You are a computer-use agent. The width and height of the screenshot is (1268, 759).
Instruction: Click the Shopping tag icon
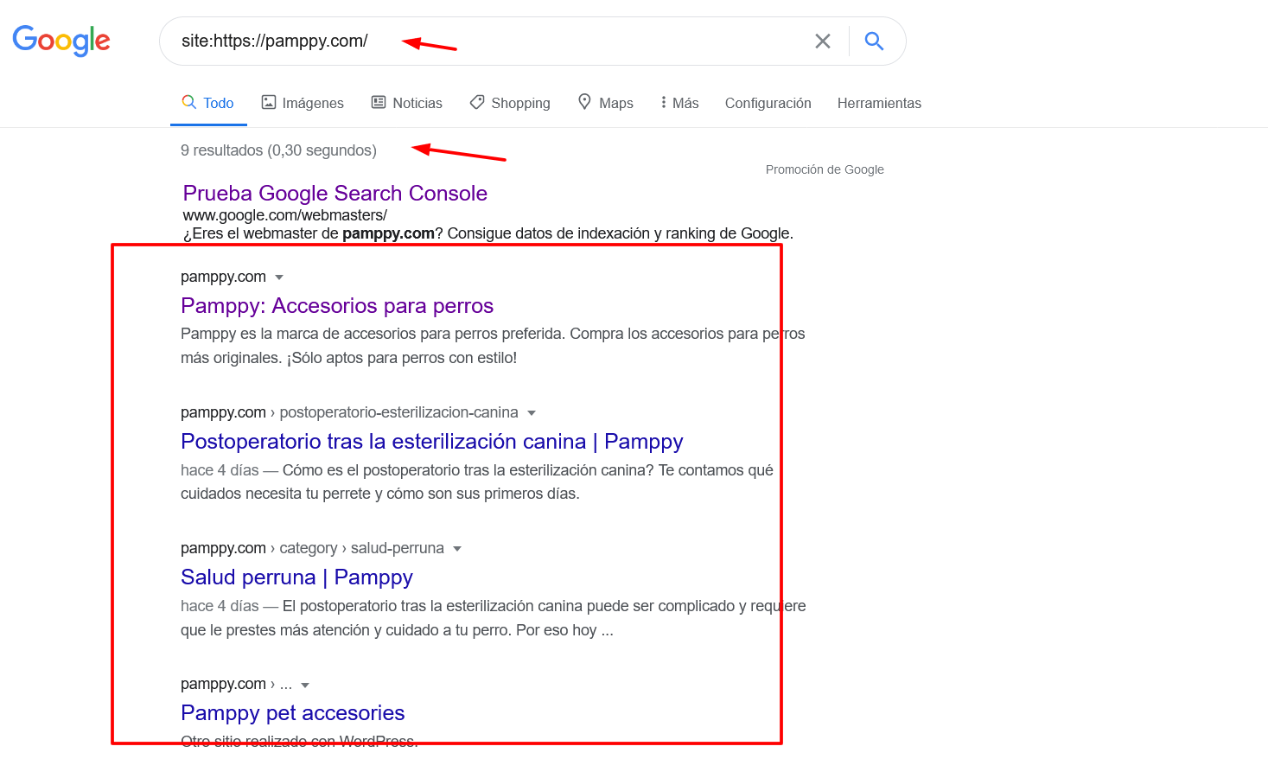(x=477, y=102)
